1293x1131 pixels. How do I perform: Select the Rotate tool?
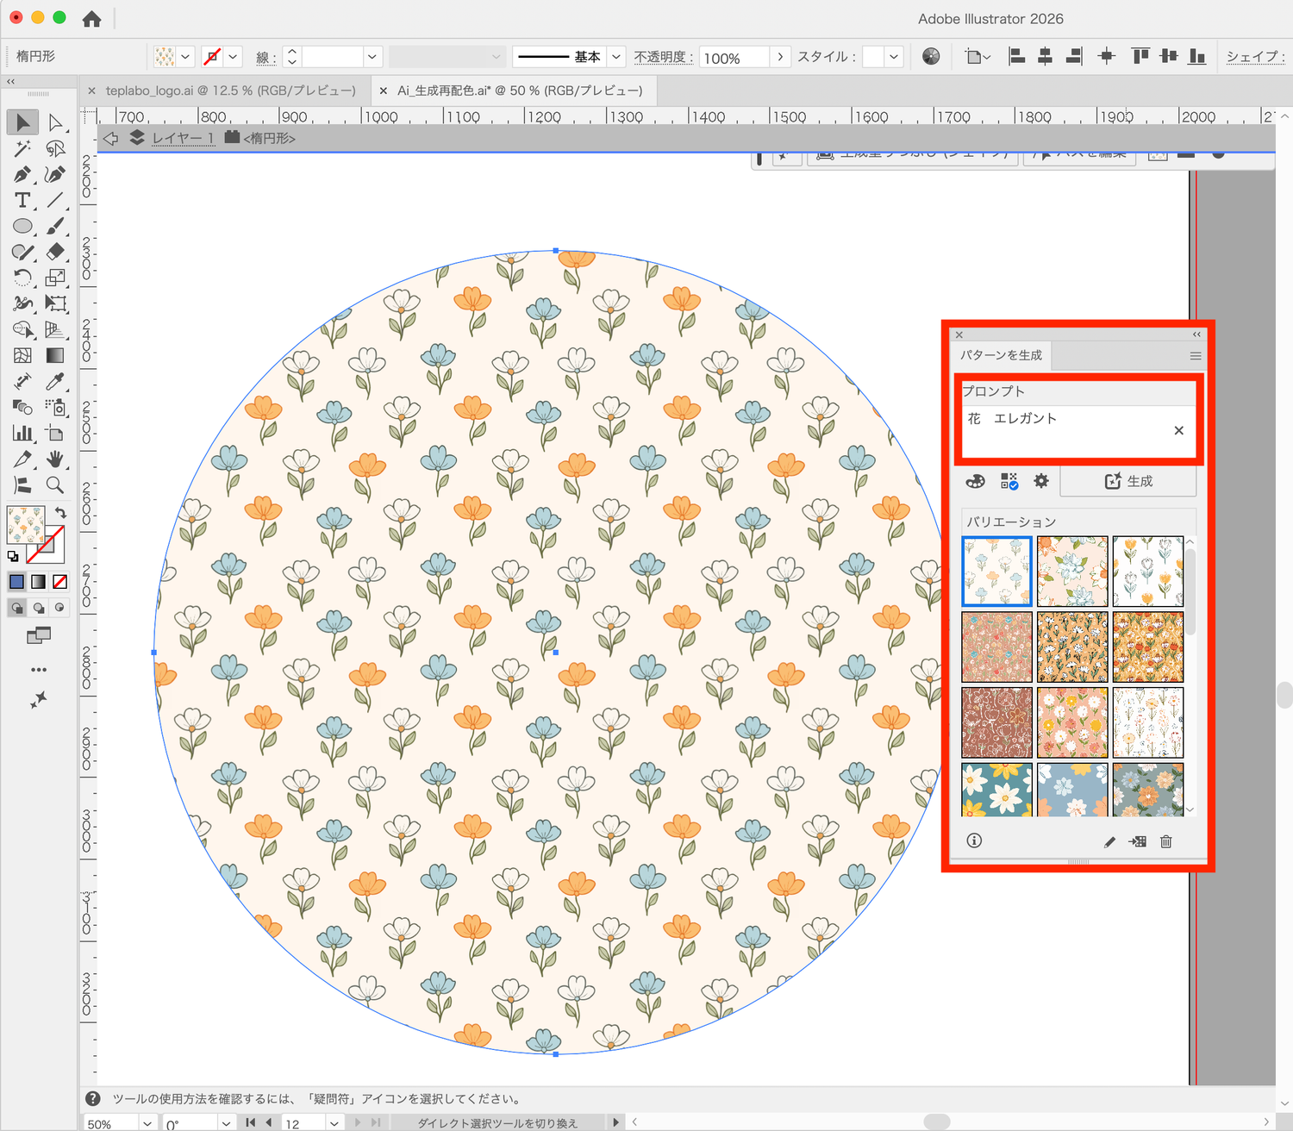click(22, 278)
